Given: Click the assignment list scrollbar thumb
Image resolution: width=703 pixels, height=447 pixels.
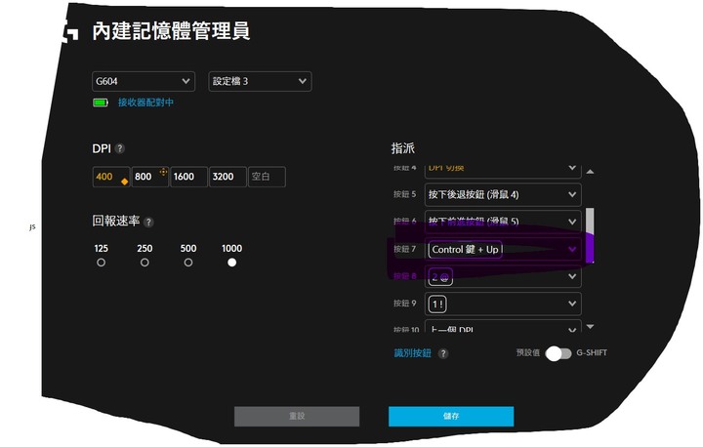Looking at the screenshot, I should tap(590, 235).
